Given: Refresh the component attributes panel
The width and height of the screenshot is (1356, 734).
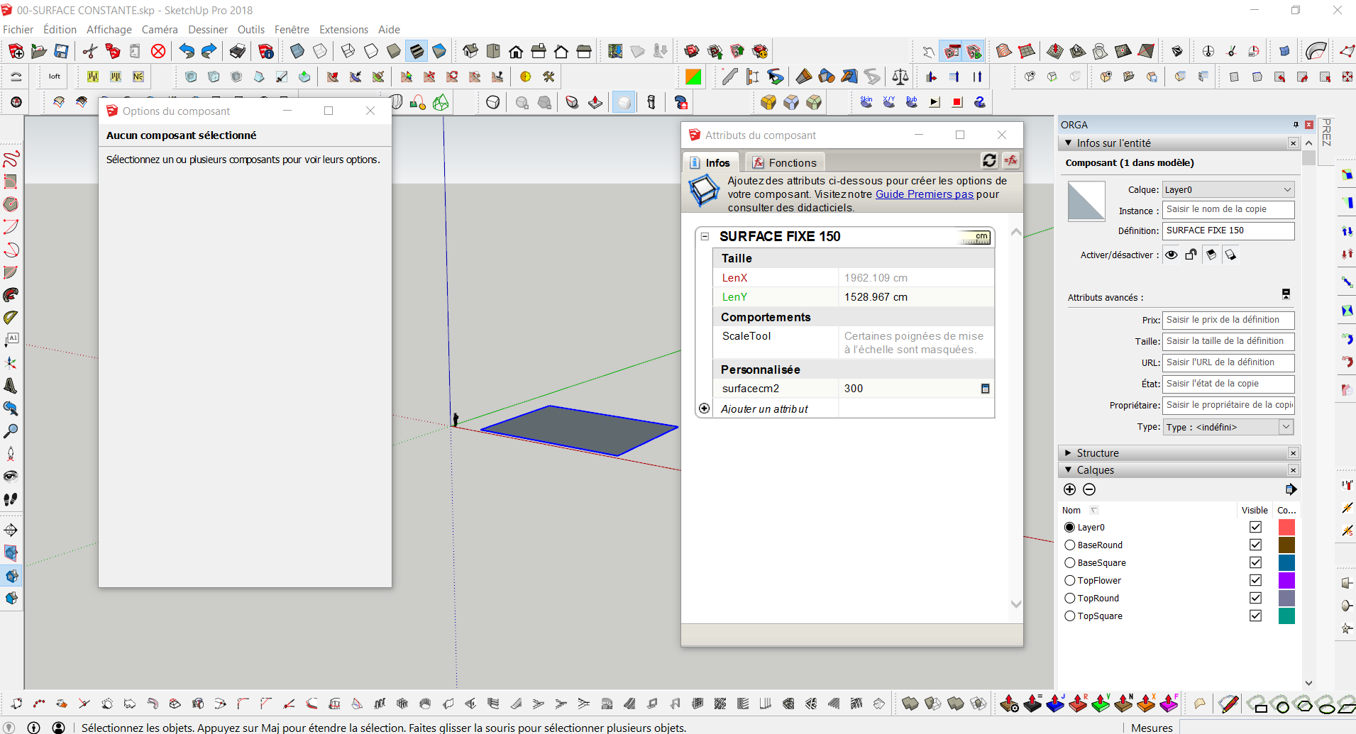Looking at the screenshot, I should pyautogui.click(x=989, y=161).
